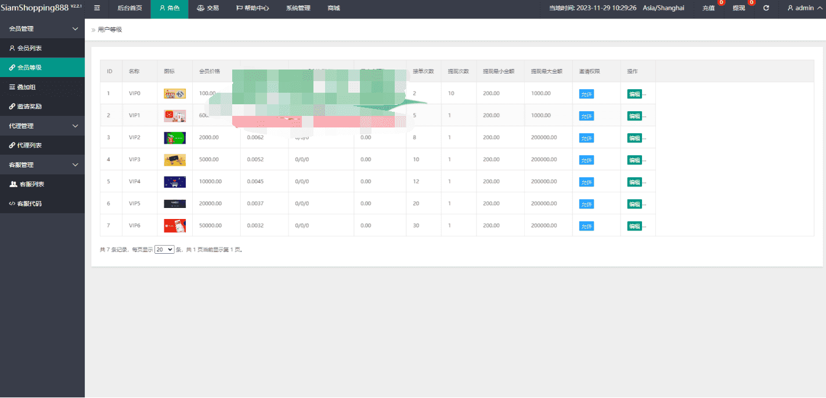Switch to the 交易 top tab

click(208, 8)
